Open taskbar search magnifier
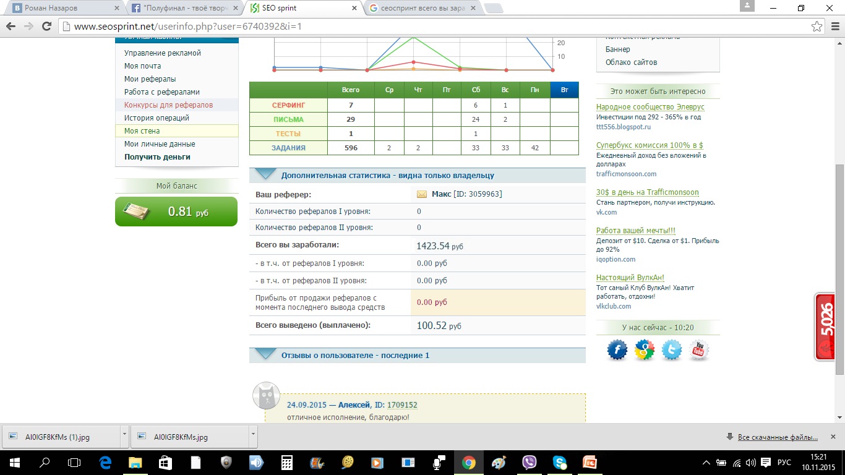This screenshot has height=475, width=845. point(45,463)
